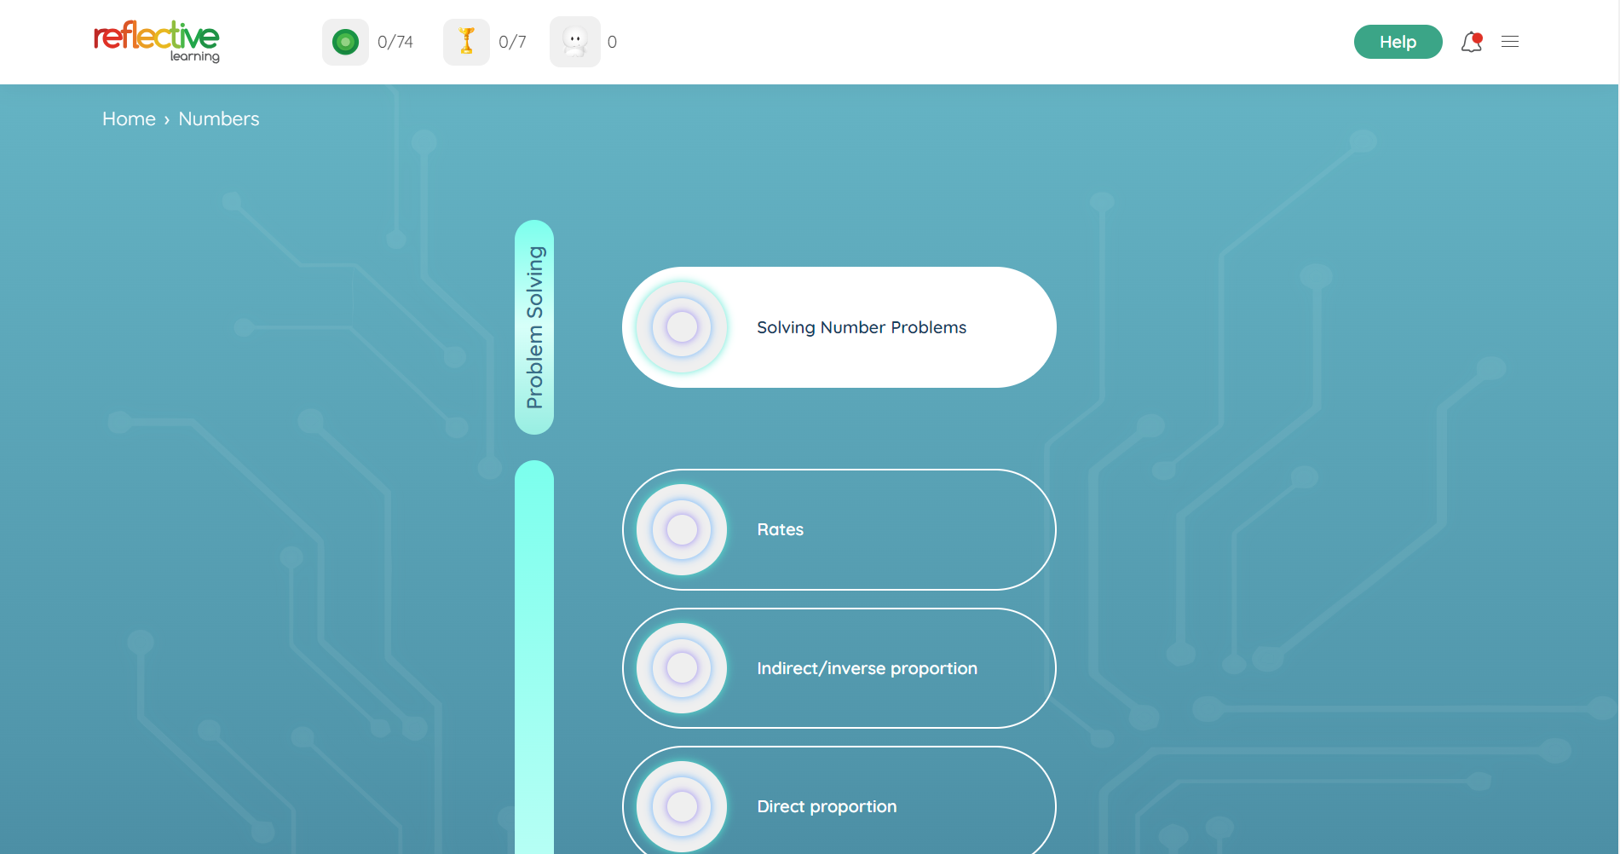Click the Reflective Learning logo
1620x854 pixels.
(156, 41)
